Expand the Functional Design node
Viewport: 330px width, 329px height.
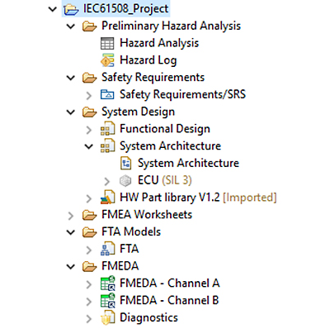click(88, 130)
